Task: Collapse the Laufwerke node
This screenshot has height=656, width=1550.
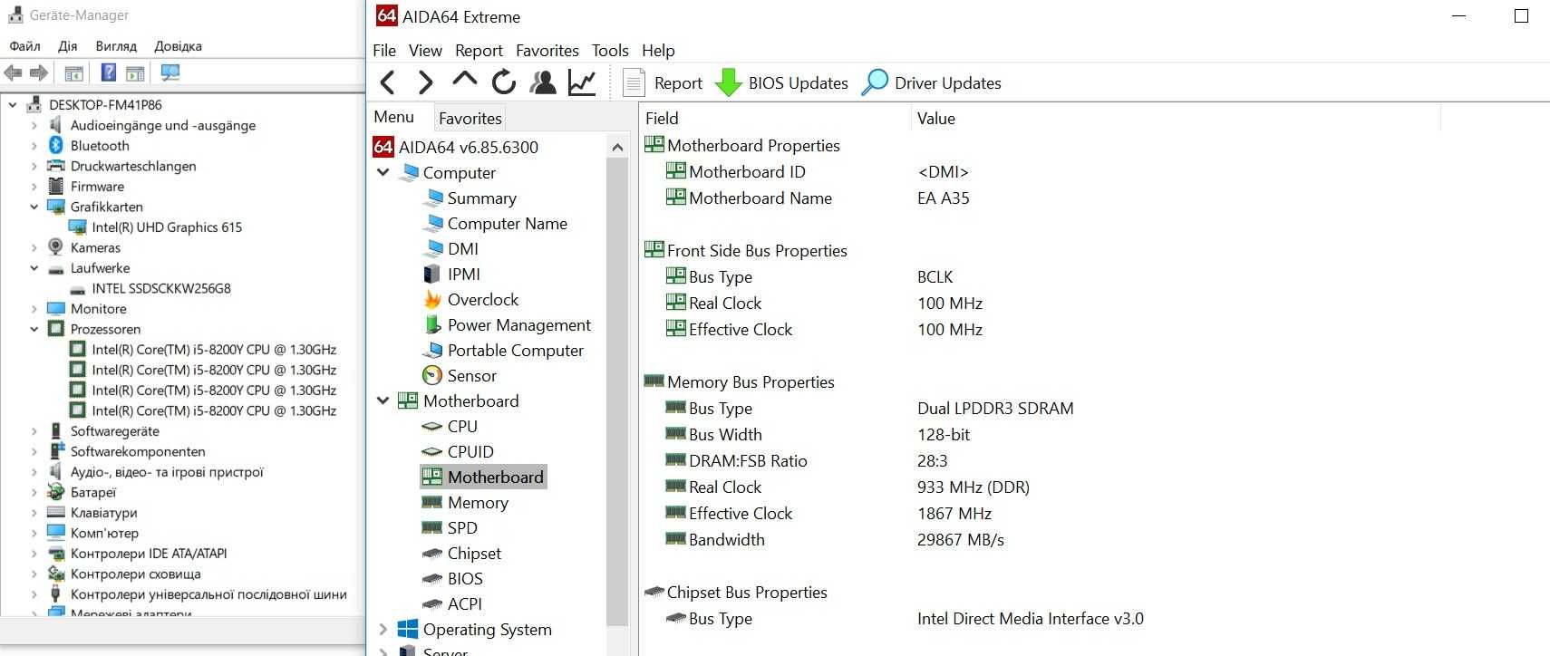Action: [x=34, y=268]
